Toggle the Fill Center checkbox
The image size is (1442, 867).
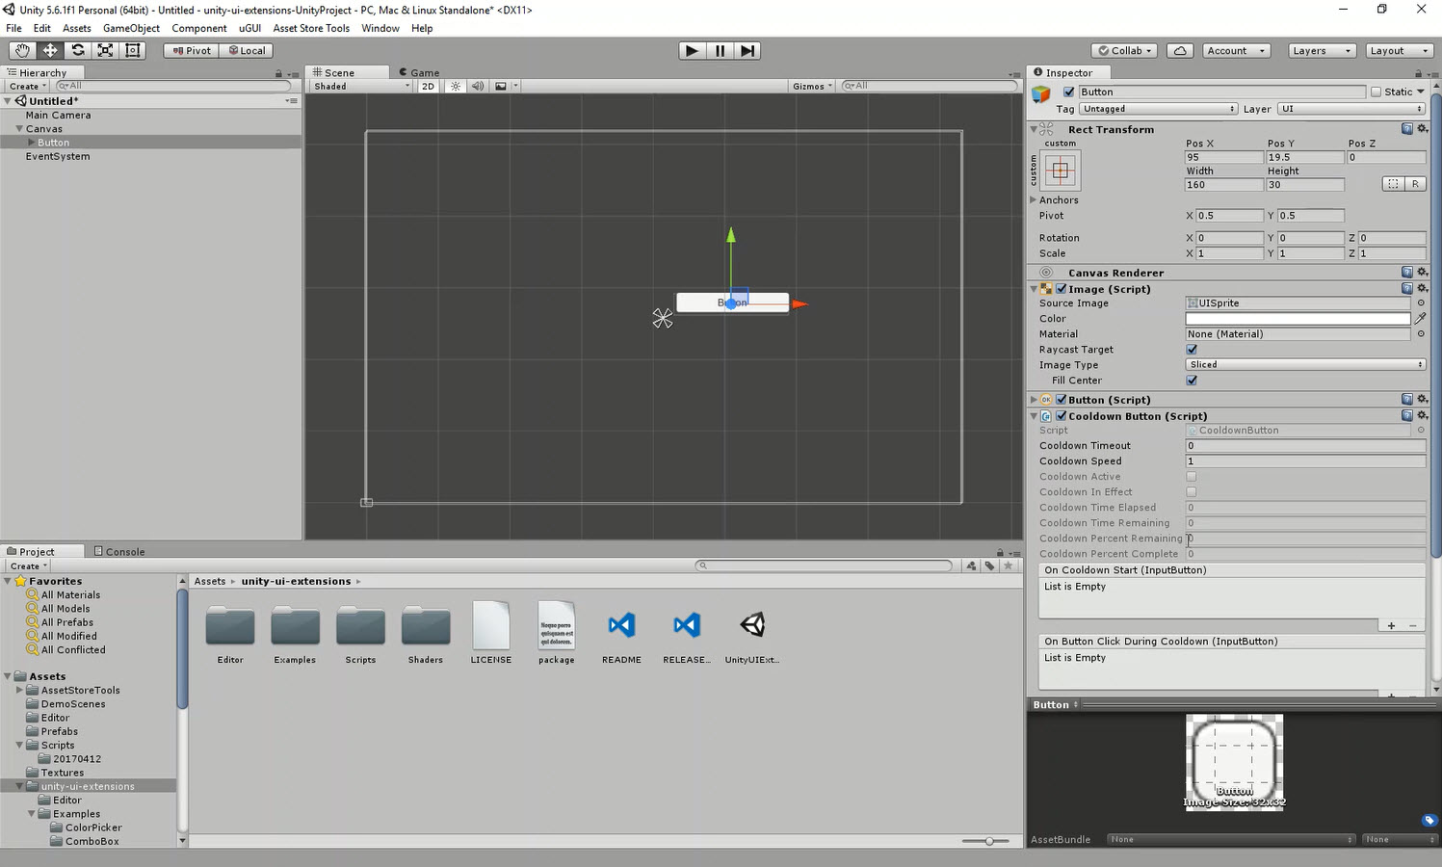coord(1192,380)
